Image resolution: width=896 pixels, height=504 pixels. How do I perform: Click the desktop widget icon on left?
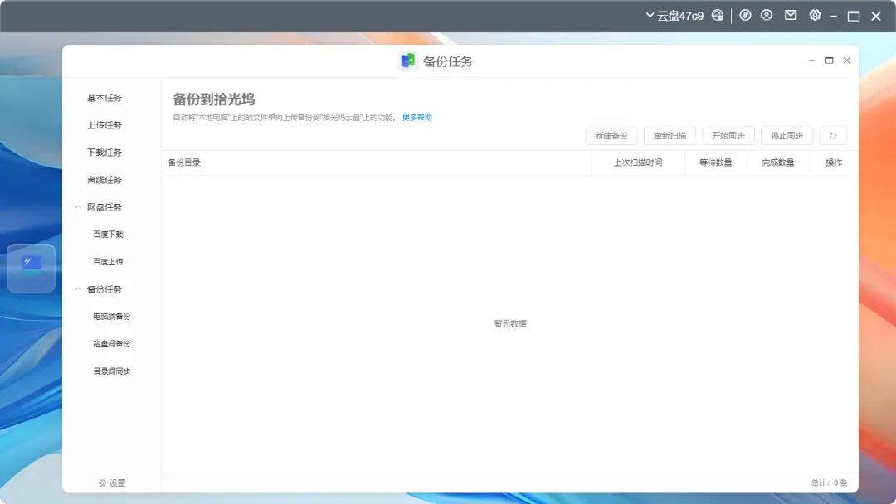[x=31, y=268]
